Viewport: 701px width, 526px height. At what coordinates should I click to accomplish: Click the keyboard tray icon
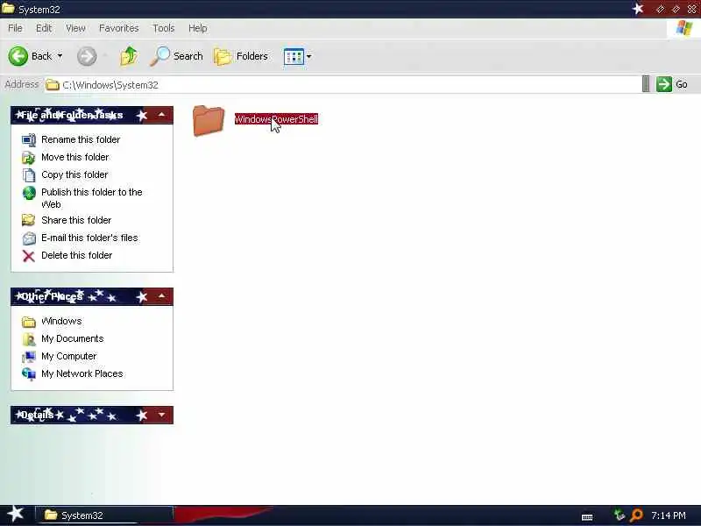[587, 517]
